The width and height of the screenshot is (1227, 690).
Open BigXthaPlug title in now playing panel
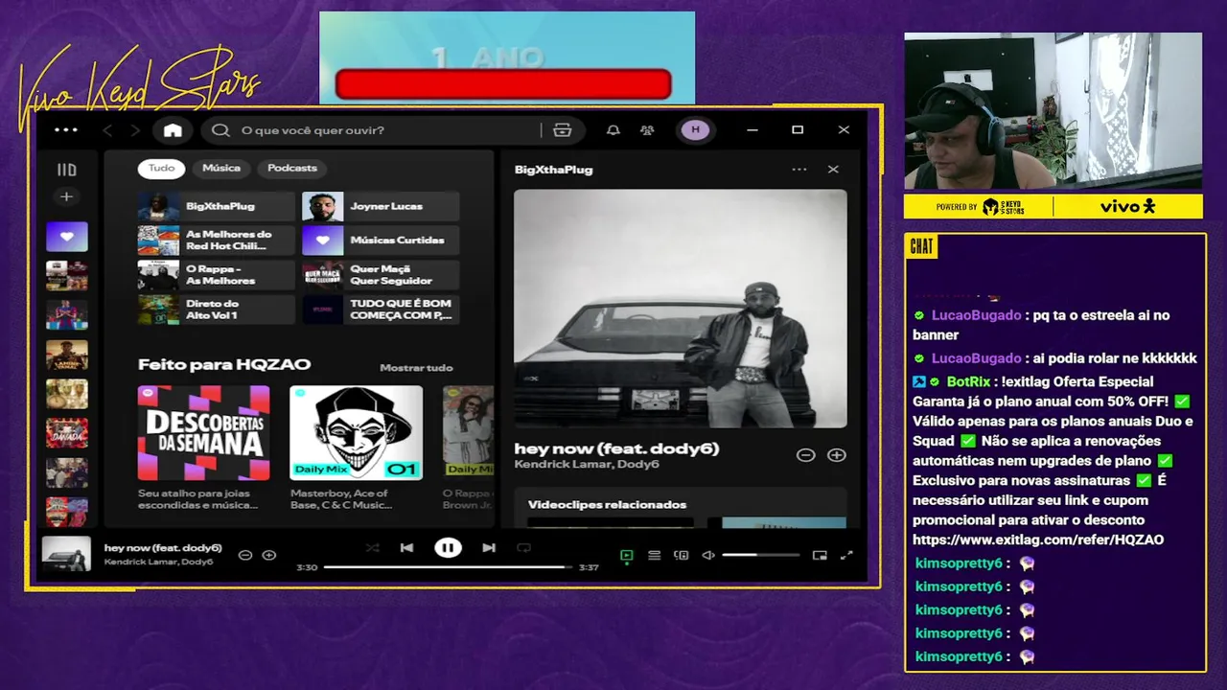554,170
